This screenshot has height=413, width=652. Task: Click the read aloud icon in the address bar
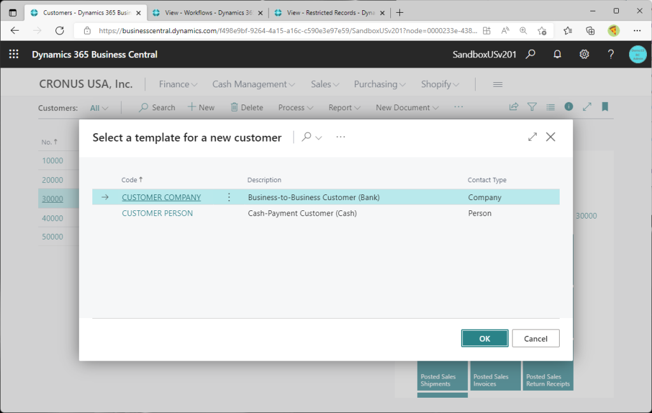point(505,31)
